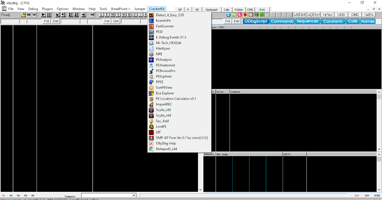Open Threads window via T button
The image size is (382, 200).
pos(118,15)
